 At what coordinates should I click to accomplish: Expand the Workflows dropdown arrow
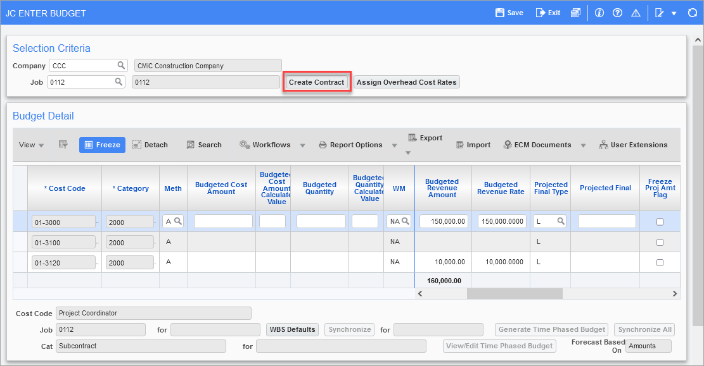[x=303, y=145]
